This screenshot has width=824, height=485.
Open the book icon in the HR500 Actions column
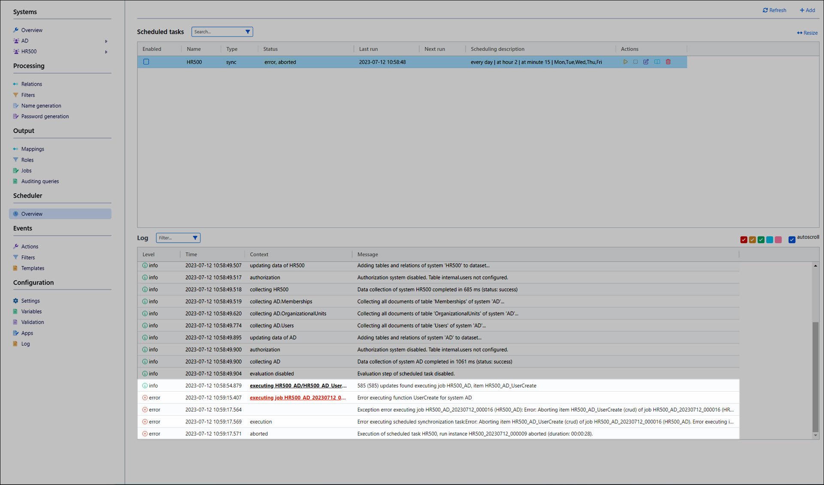pos(657,62)
